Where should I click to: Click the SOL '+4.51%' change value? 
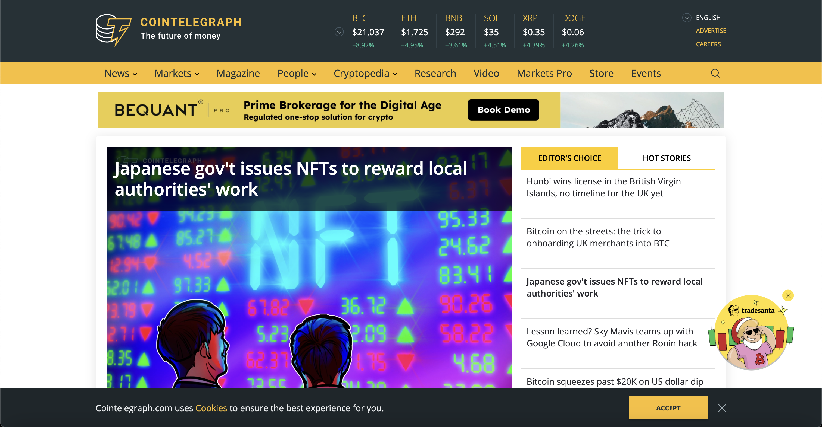pyautogui.click(x=495, y=45)
